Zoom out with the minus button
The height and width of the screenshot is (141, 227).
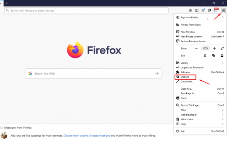196,48
